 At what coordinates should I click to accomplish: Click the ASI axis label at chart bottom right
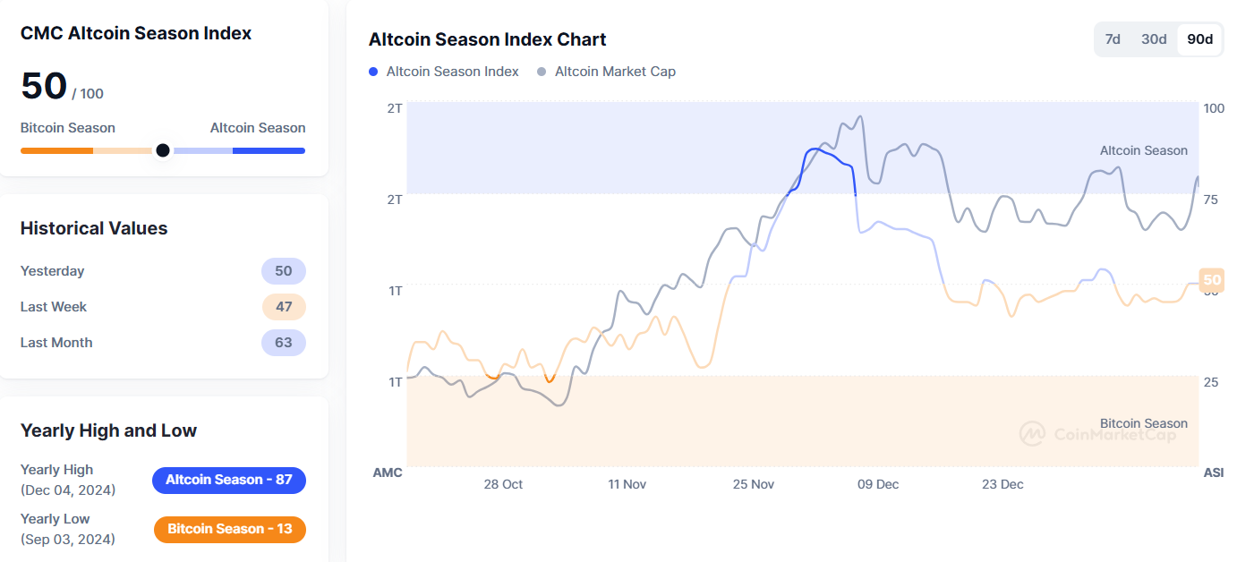1213,473
